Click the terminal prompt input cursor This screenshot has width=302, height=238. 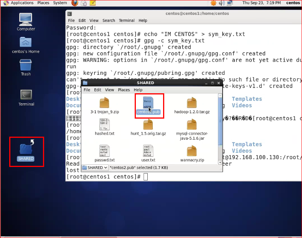click(x=145, y=177)
